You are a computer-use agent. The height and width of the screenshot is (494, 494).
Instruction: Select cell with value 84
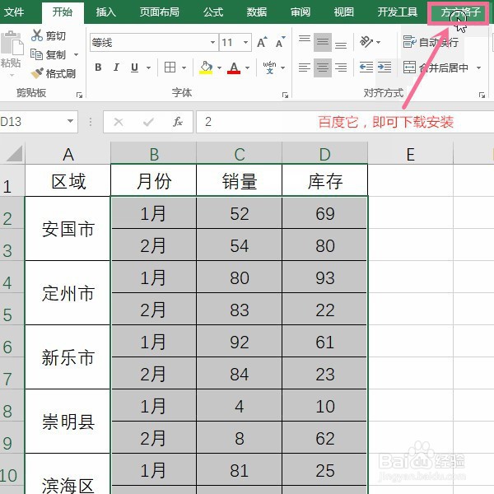click(x=239, y=374)
